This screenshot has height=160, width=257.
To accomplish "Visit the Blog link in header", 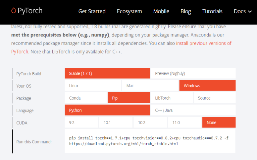I will (186, 11).
